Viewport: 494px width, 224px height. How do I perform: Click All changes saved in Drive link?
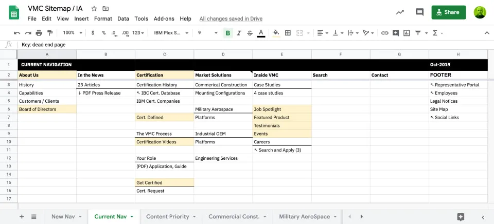tap(231, 18)
